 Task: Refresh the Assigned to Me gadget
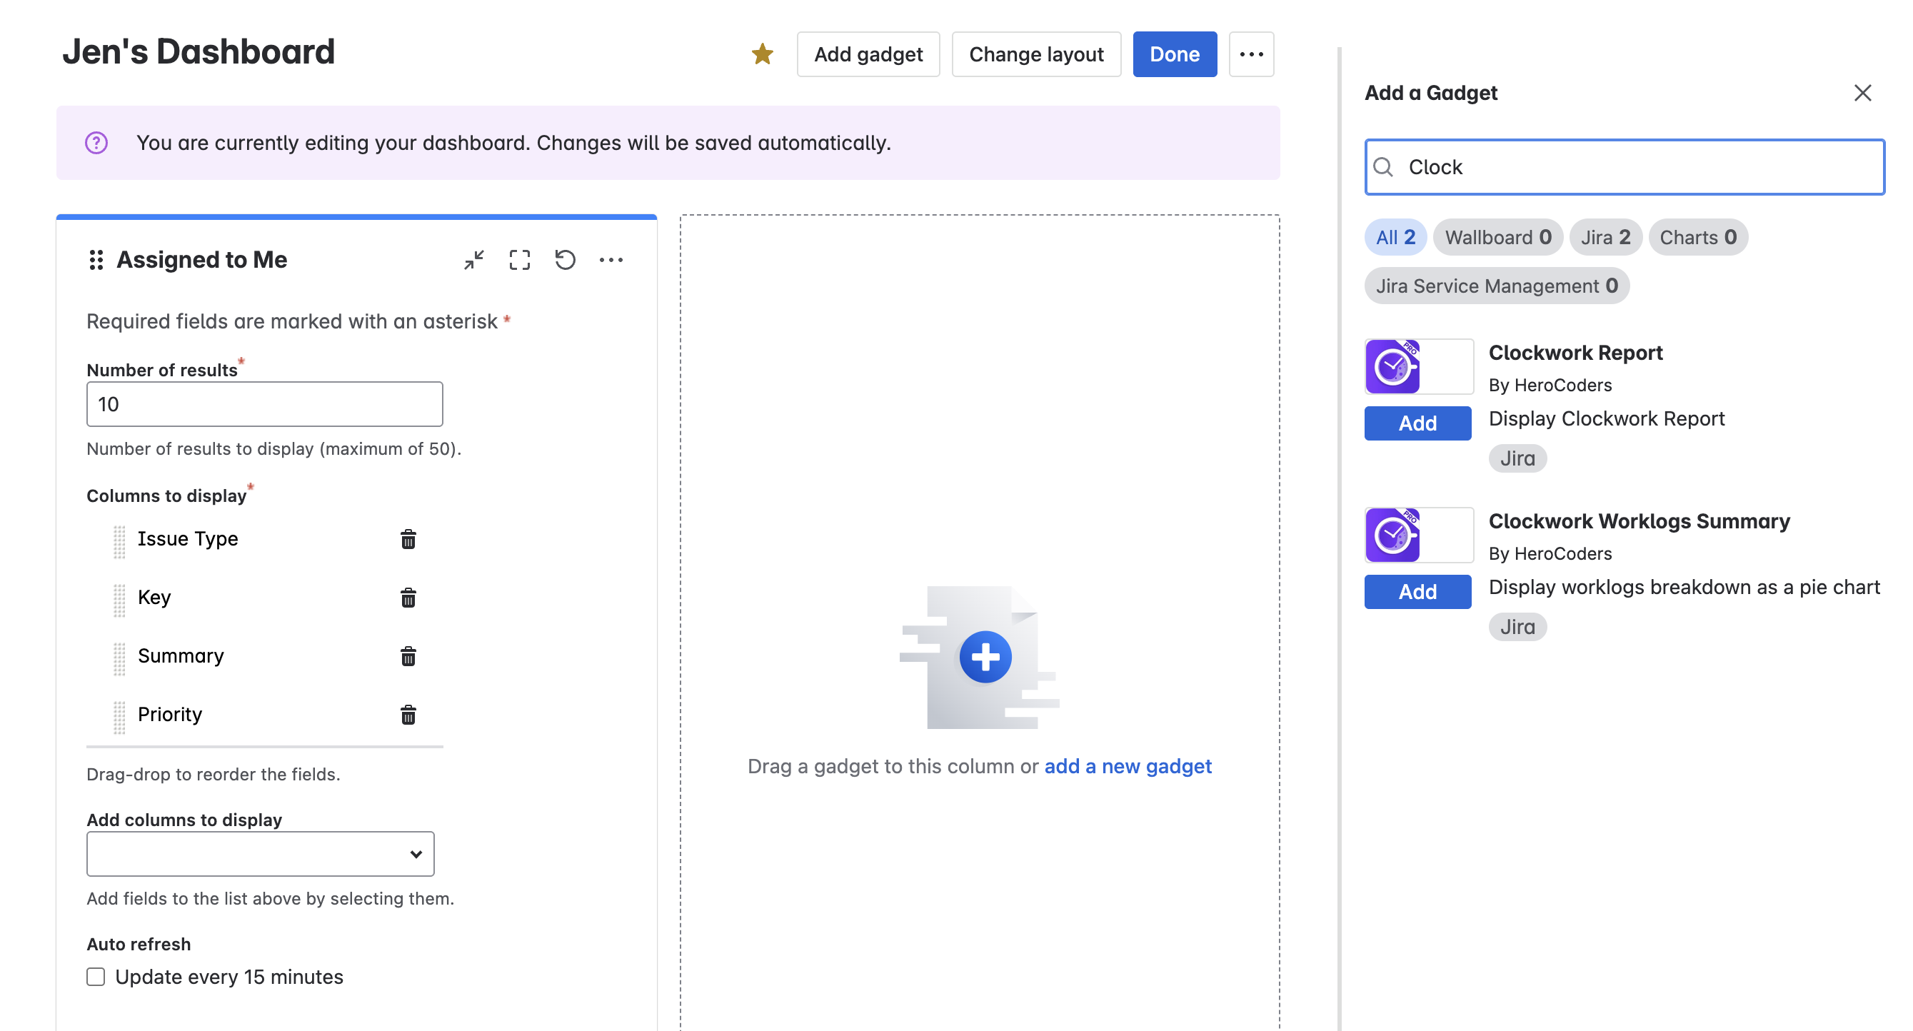tap(565, 260)
